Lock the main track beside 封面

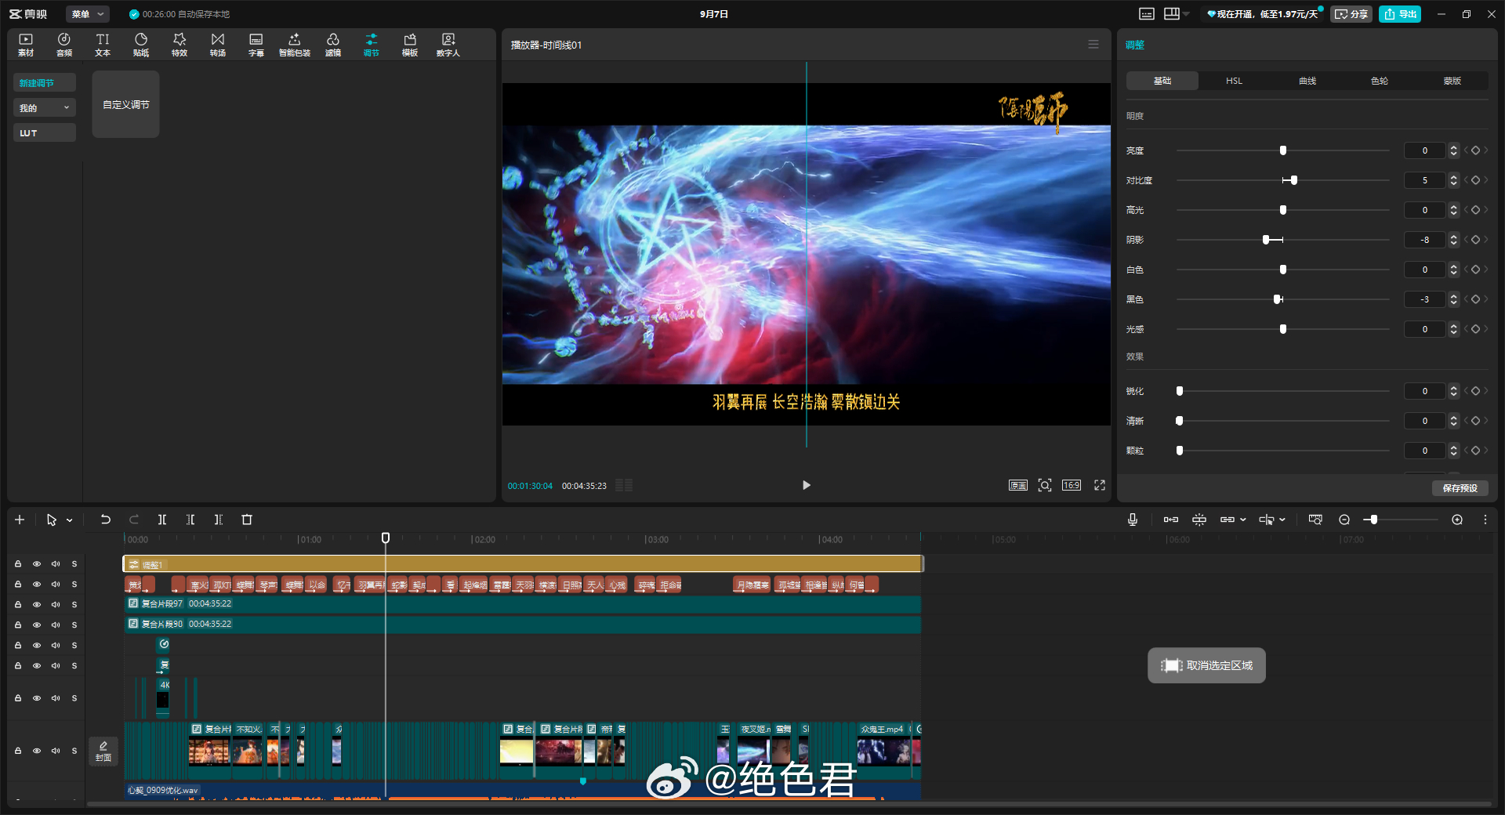[18, 751]
